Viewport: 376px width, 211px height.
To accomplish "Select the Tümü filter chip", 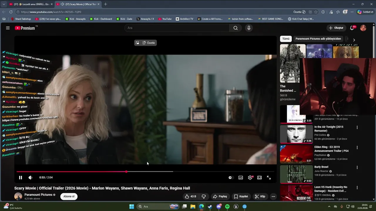I will tap(286, 39).
